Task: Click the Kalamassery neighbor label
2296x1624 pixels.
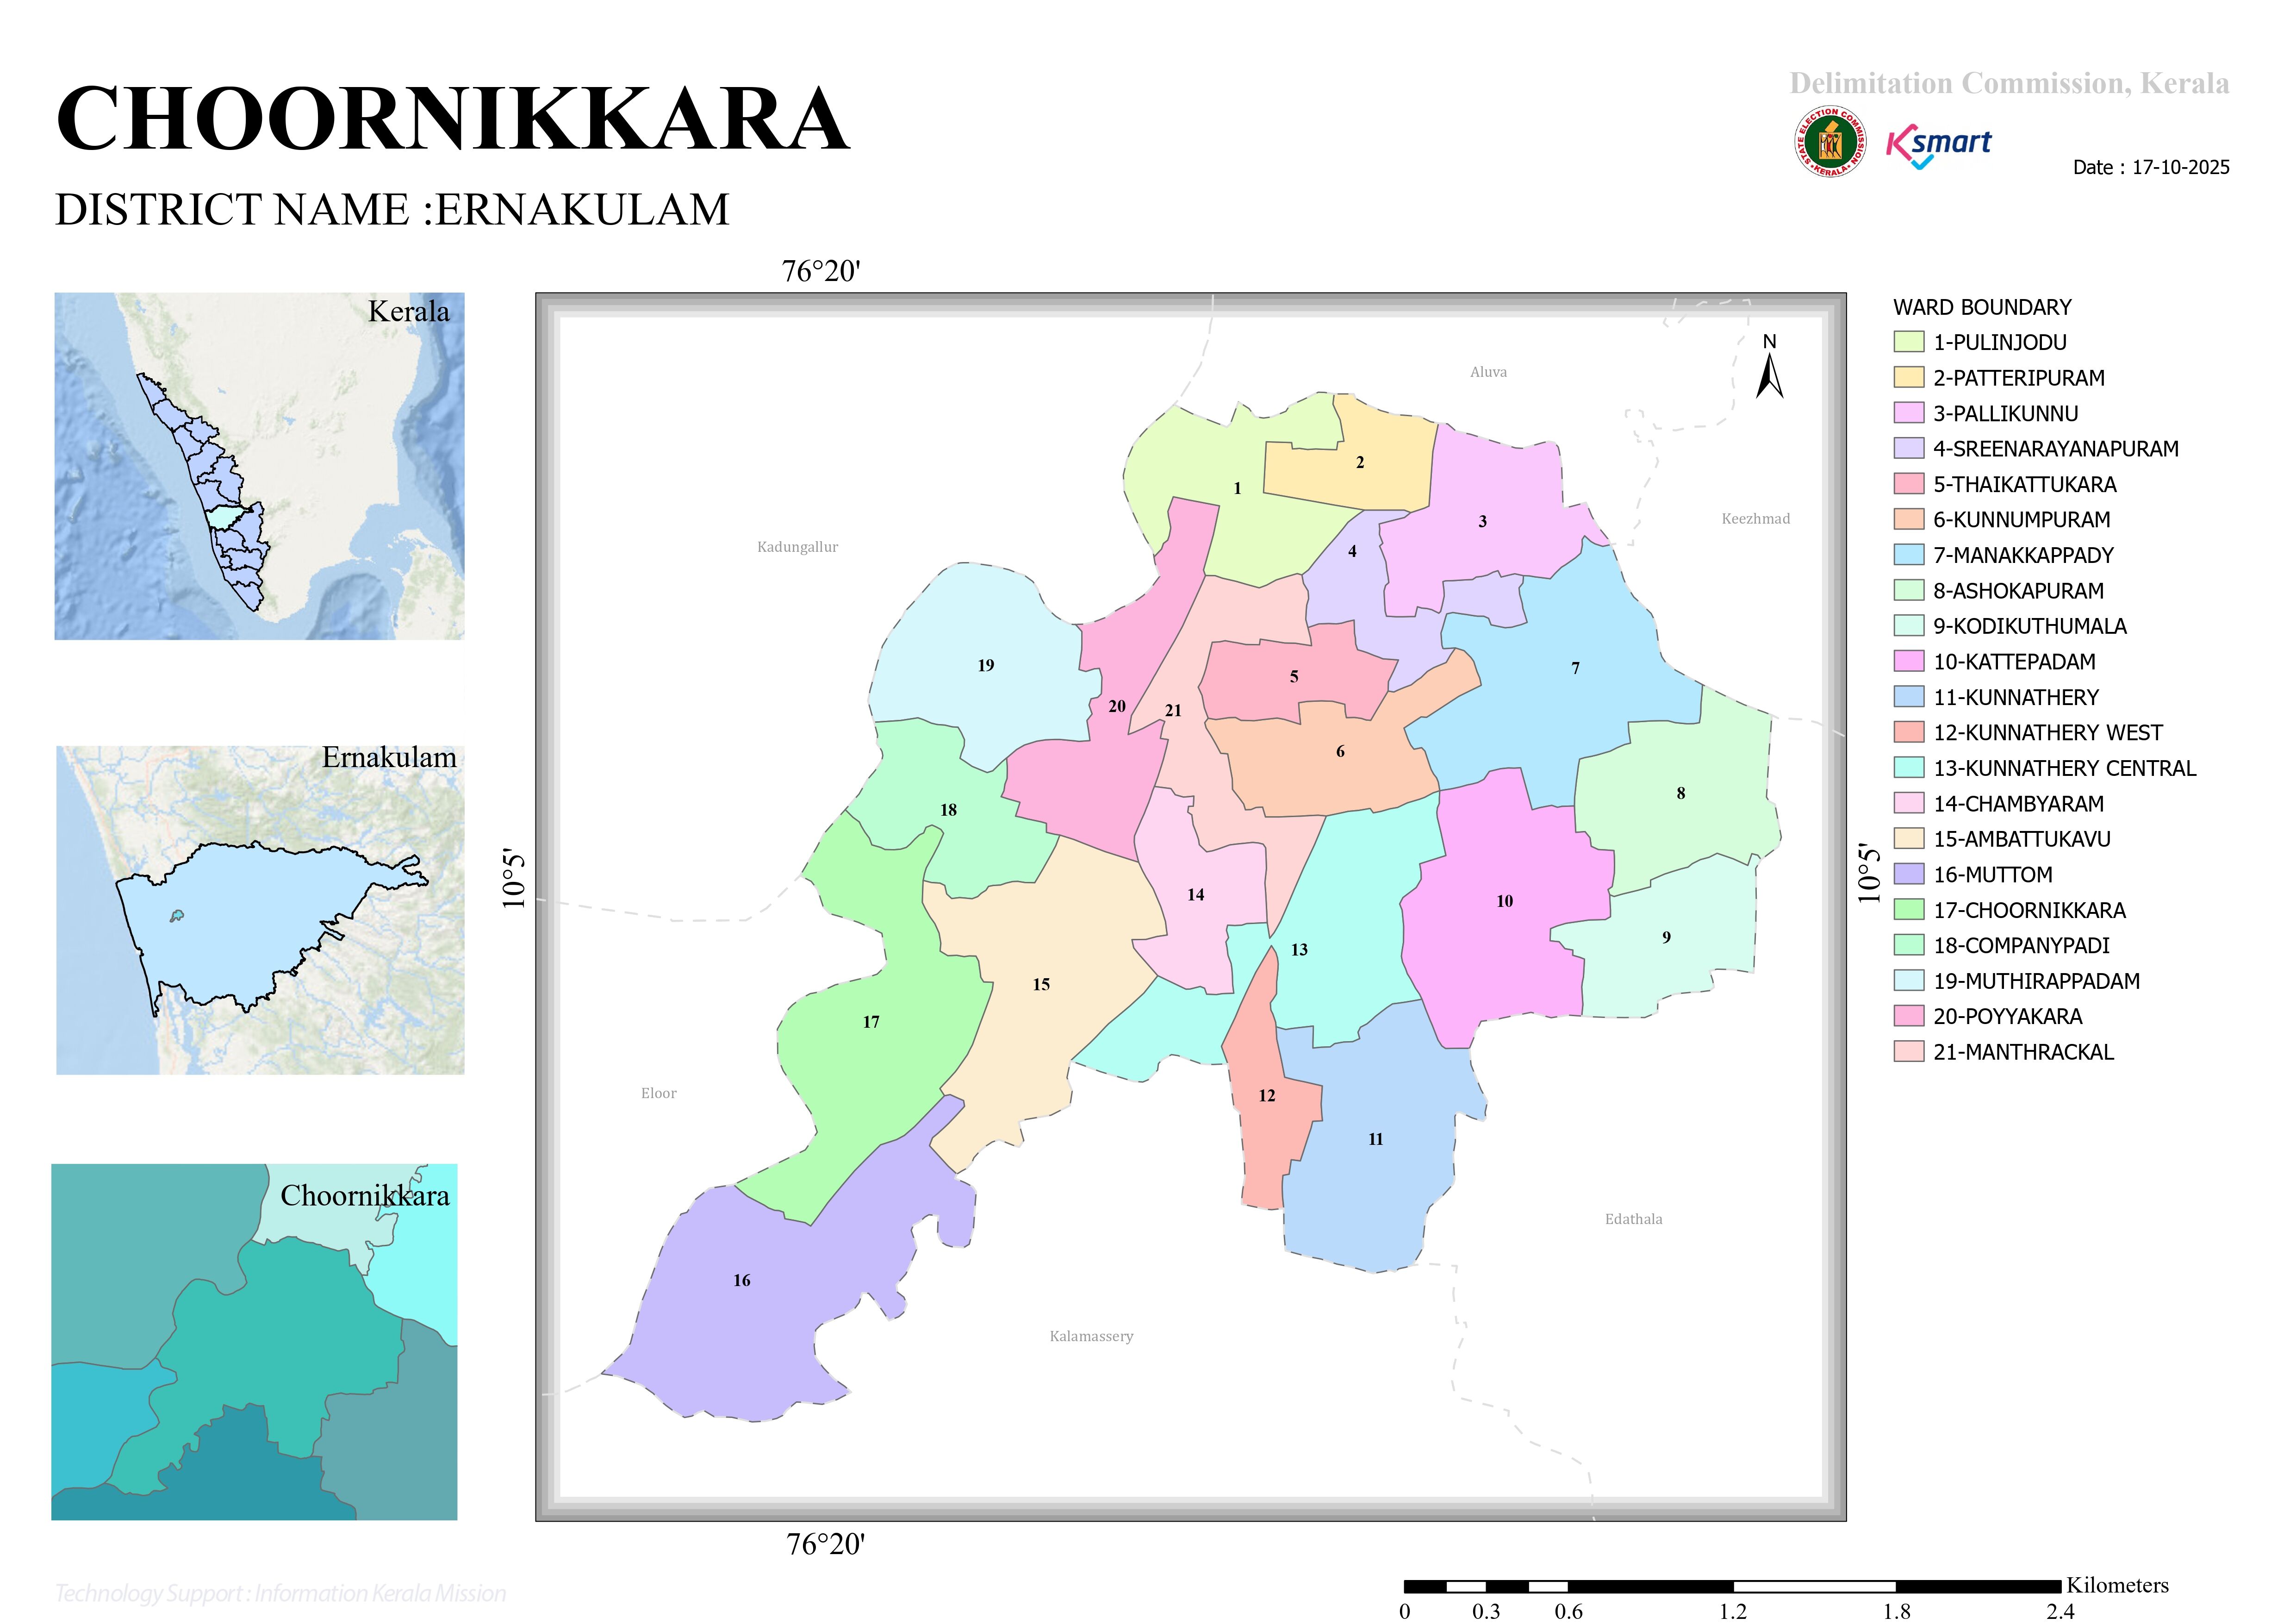Action: point(1091,1336)
